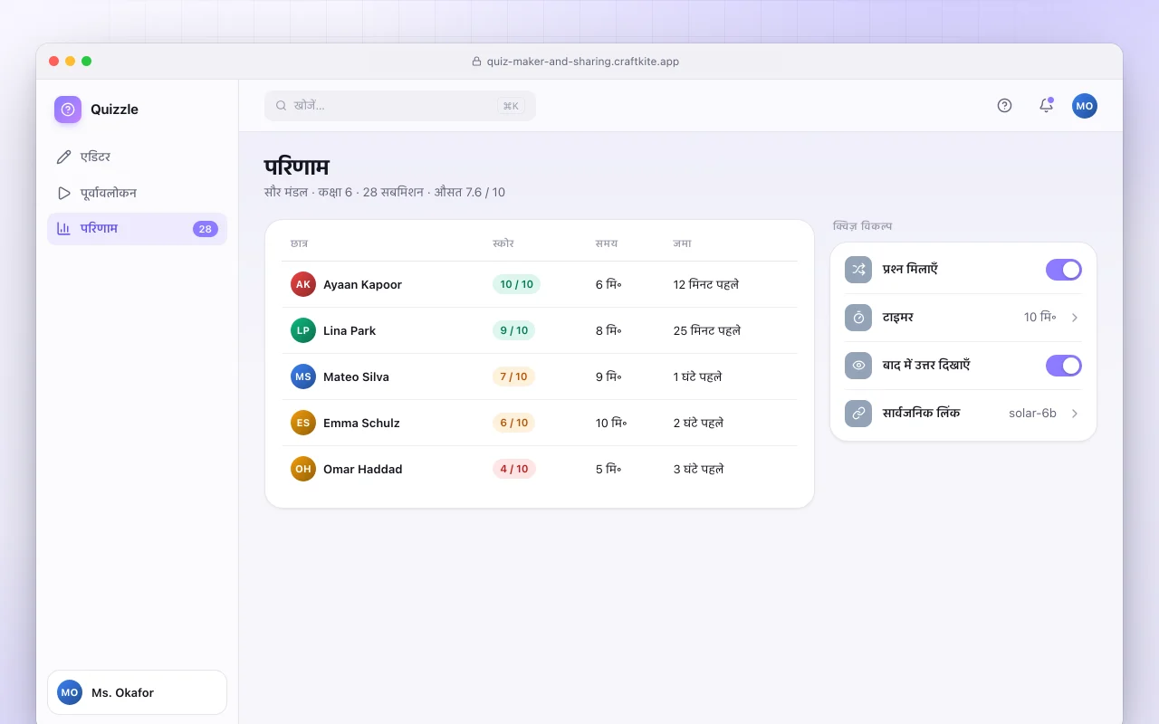The height and width of the screenshot is (724, 1159).
Task: Click the play icon beside पूर्वावलोकन
Action: (x=63, y=194)
